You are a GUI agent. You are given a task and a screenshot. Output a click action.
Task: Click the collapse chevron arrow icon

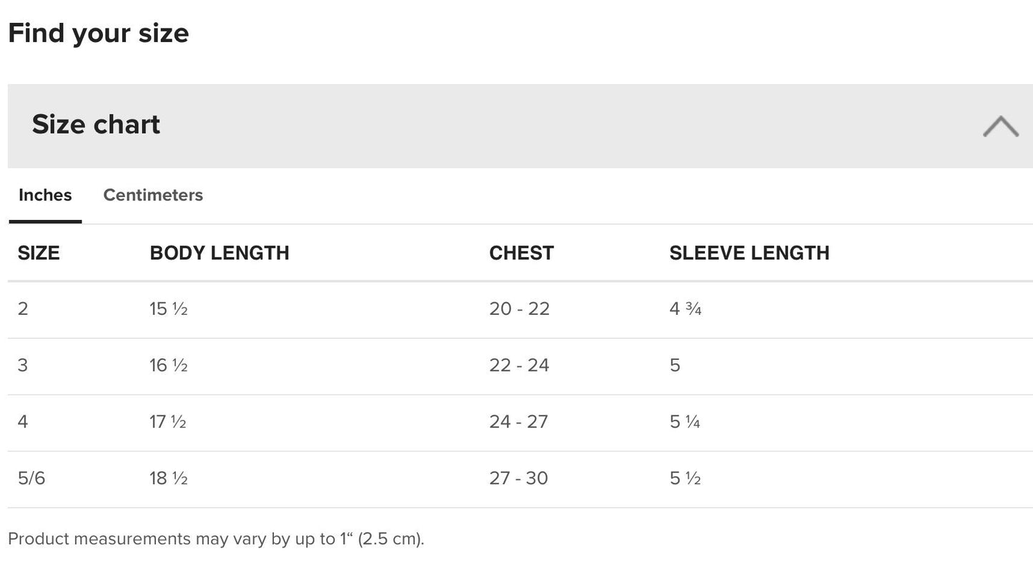[x=1000, y=126]
